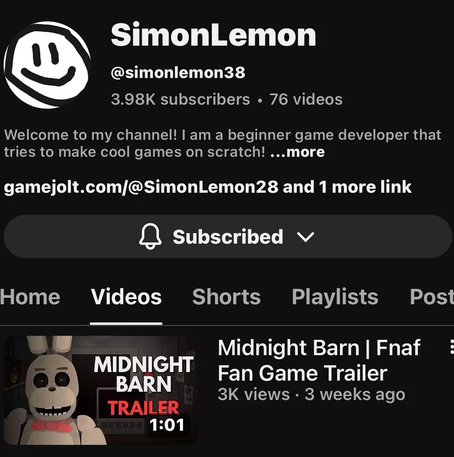Tap the notification bell icon
This screenshot has width=454, height=457.
tap(150, 237)
